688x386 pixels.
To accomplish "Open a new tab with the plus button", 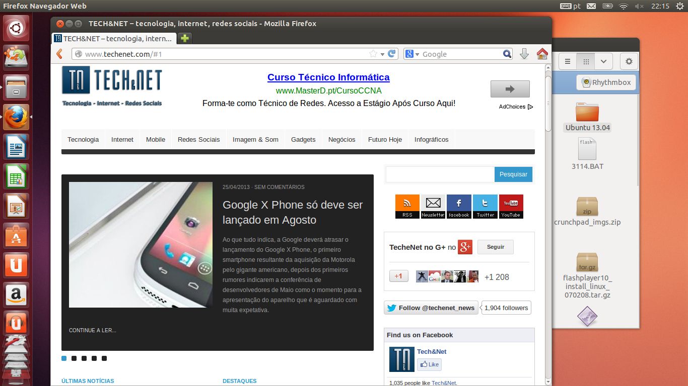I will [185, 38].
